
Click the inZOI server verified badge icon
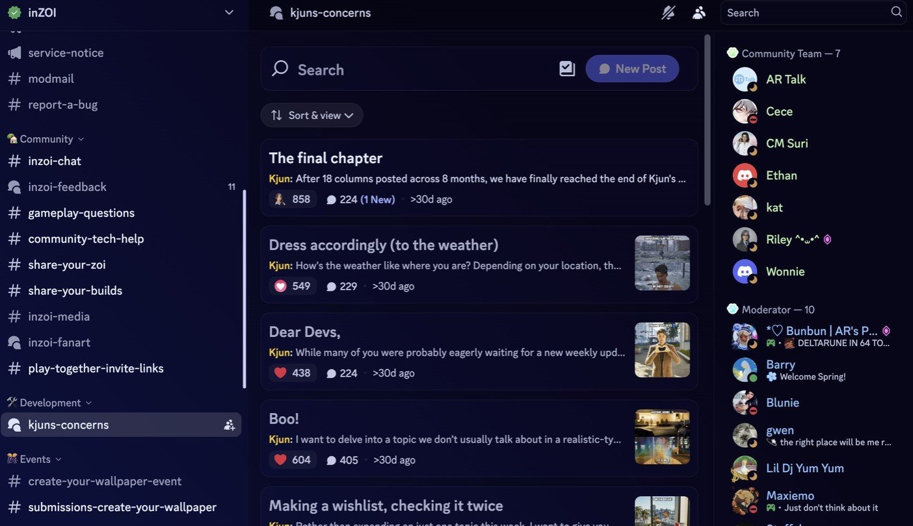[14, 12]
